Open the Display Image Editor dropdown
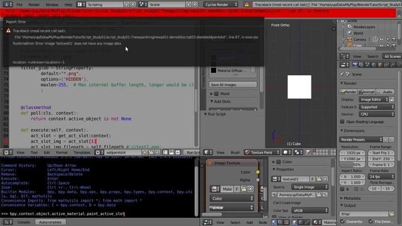Viewport: 402px width, 226px height. (x=373, y=99)
